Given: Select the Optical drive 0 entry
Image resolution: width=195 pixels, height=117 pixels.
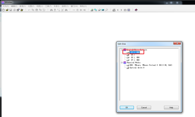Looking at the screenshot, I should pyautogui.click(x=137, y=68).
